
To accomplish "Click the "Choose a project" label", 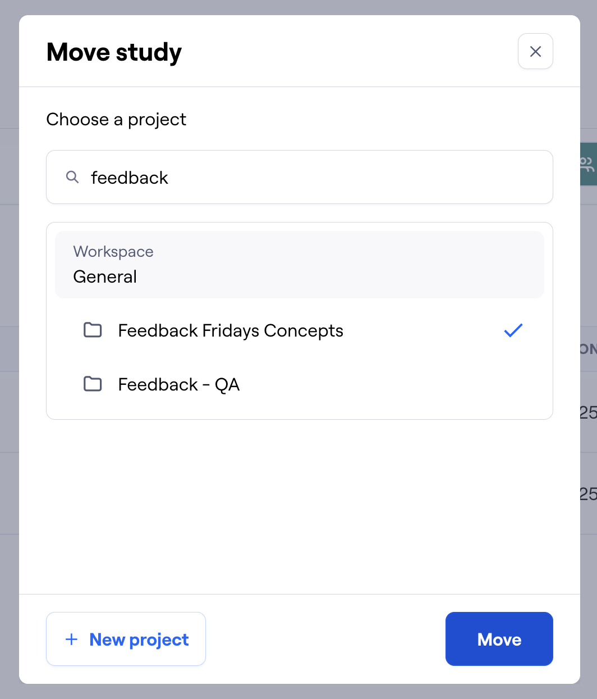I will point(116,119).
